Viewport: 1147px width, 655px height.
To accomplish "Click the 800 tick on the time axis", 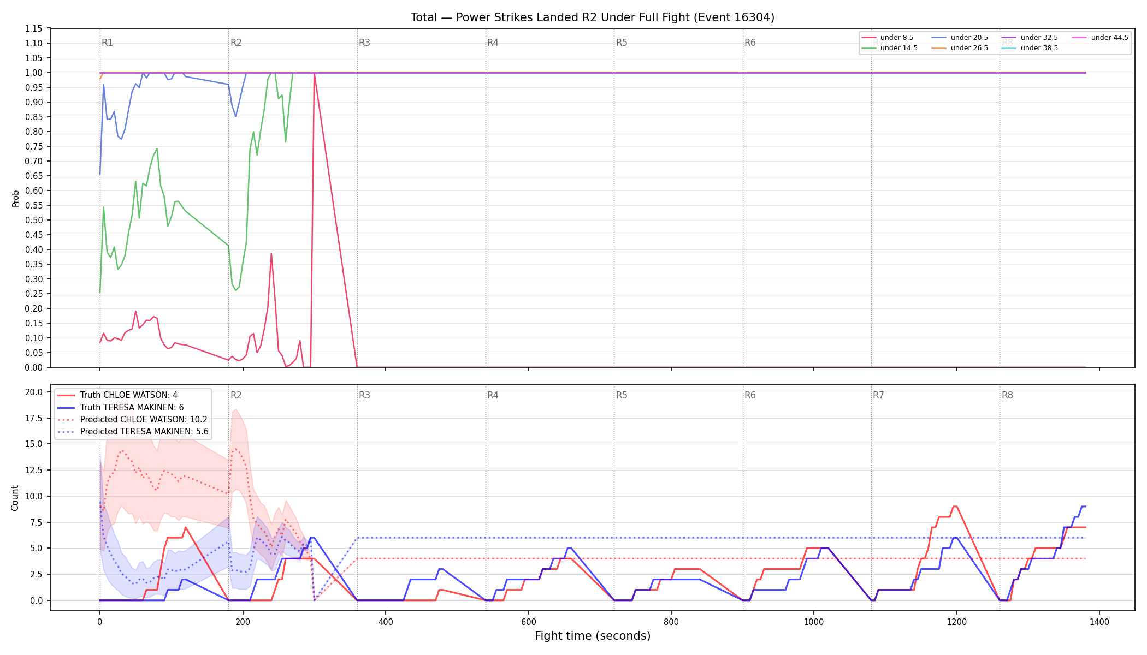I will click(671, 622).
